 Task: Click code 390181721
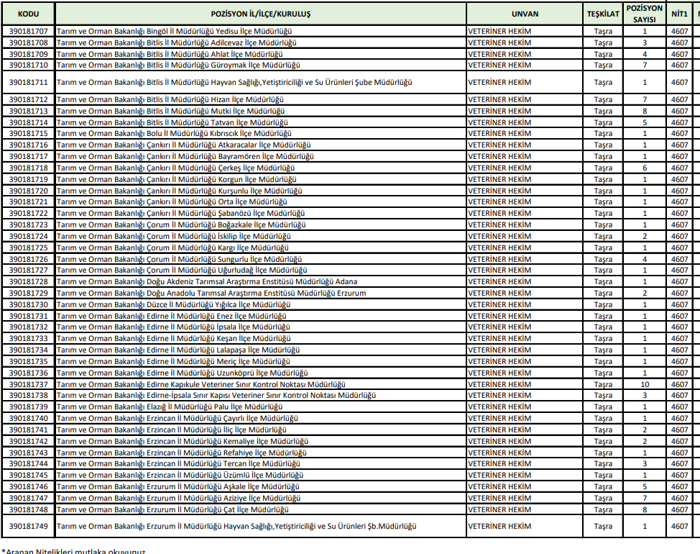click(x=28, y=202)
